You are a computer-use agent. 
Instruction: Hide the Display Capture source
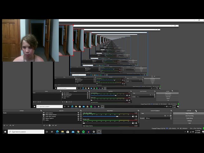pos(78,118)
